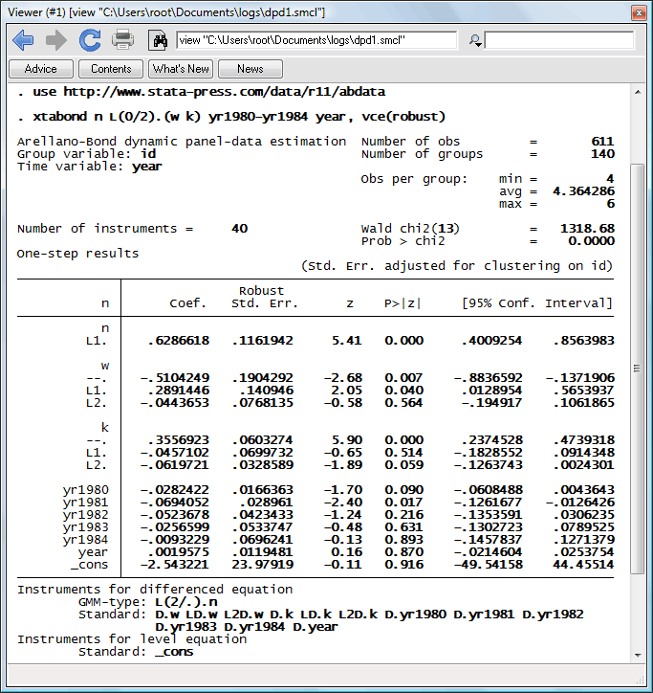The image size is (653, 693).
Task: Click the std. err. value .1904292
Action: (263, 378)
